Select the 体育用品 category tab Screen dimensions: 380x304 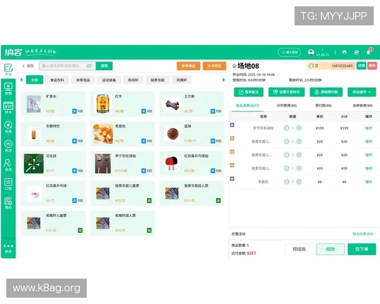83,80
